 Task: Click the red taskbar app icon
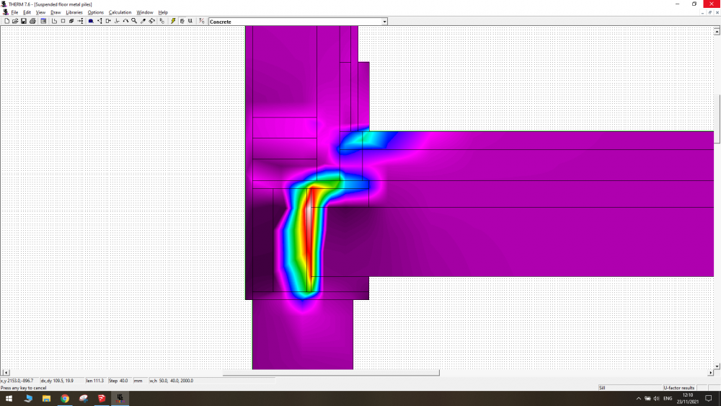pos(102,398)
